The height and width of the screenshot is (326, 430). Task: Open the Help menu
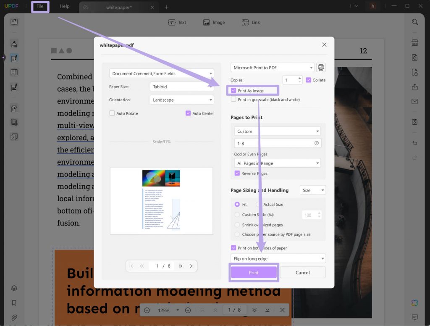[65, 6]
